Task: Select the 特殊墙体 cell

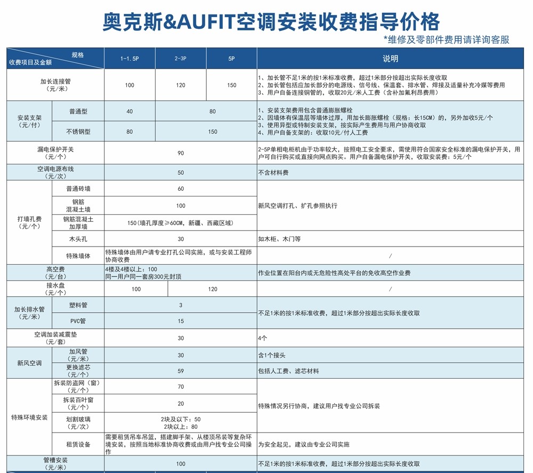Action: pos(78,256)
